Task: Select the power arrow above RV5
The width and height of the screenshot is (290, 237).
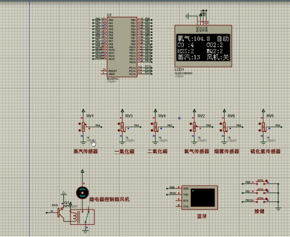Action: click(x=263, y=110)
